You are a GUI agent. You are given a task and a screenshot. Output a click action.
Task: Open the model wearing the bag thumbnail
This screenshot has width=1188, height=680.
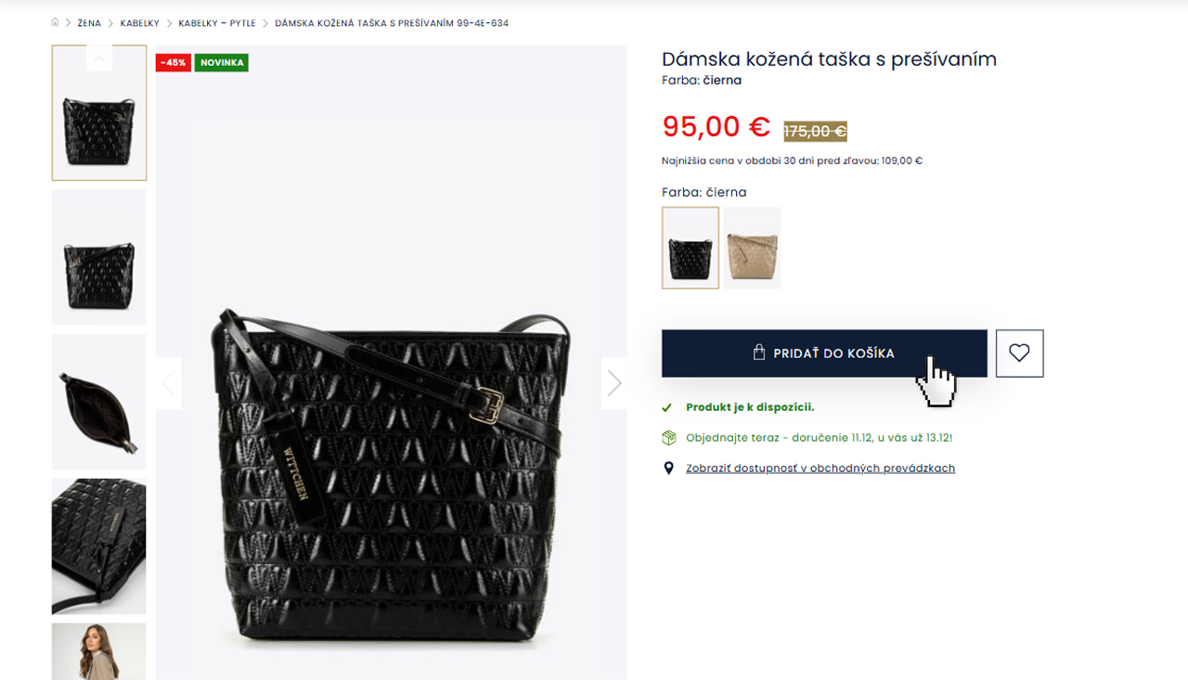98,654
